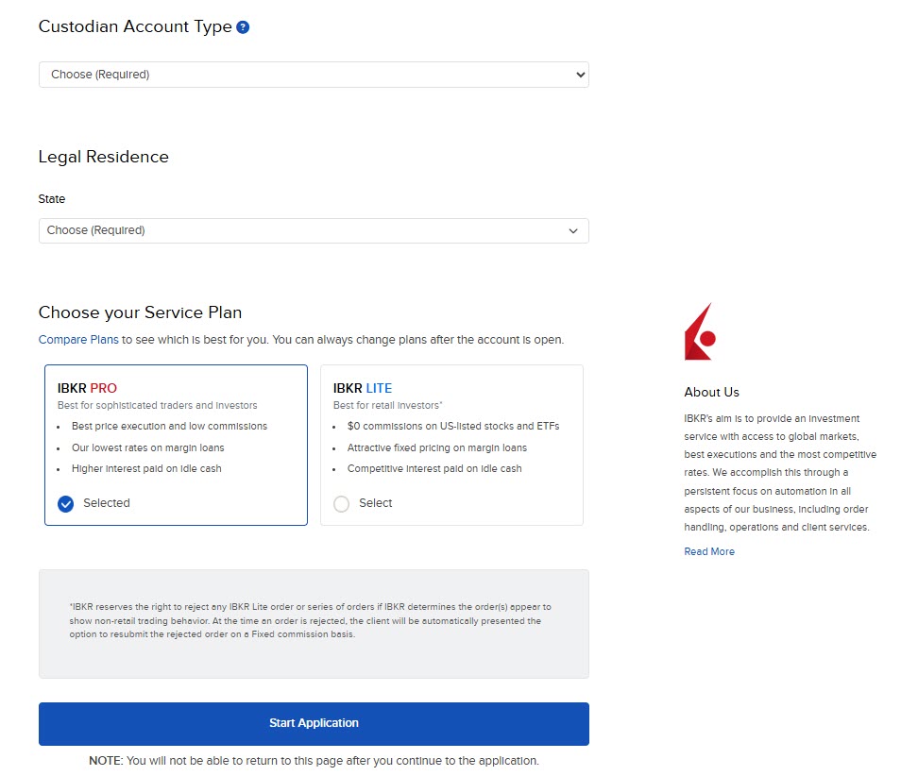Open the Custodian Account Type dropdown
The height and width of the screenshot is (776, 901).
click(x=314, y=75)
